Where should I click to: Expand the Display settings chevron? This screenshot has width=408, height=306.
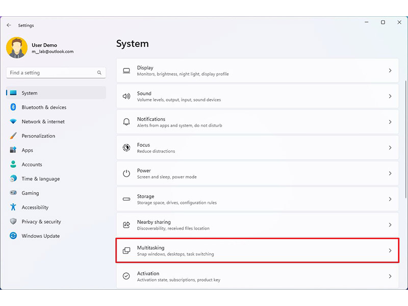(x=390, y=71)
